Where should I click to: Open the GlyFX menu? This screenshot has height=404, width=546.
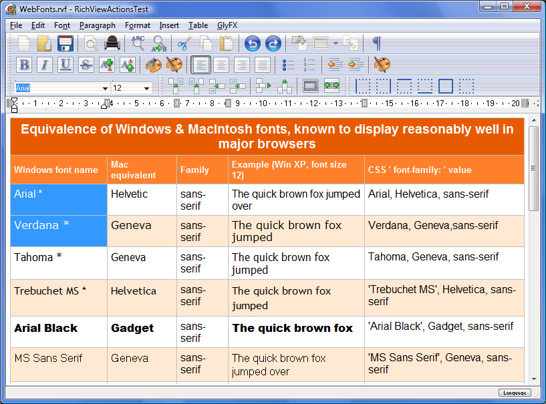(x=227, y=25)
